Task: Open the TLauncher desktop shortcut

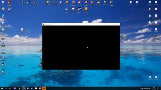Action: tap(54, 3)
